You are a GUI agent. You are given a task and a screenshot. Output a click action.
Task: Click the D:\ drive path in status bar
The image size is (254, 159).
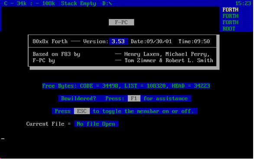tap(107, 3)
